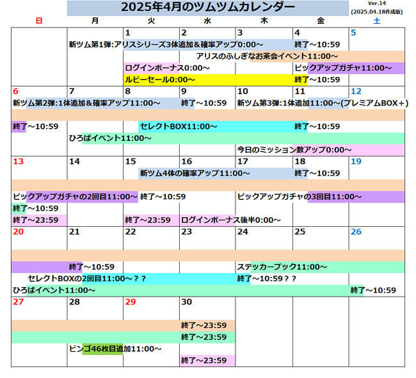Click the 2025年4月のツムツムカレンダー title

(x=207, y=8)
